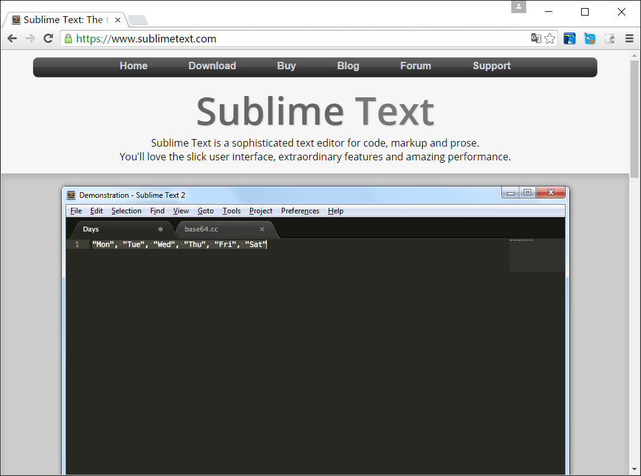Maximize the Chrome browser window
Image resolution: width=641 pixels, height=476 pixels.
pos(585,12)
